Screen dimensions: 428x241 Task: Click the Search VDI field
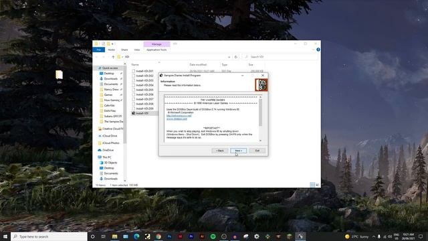280,57
